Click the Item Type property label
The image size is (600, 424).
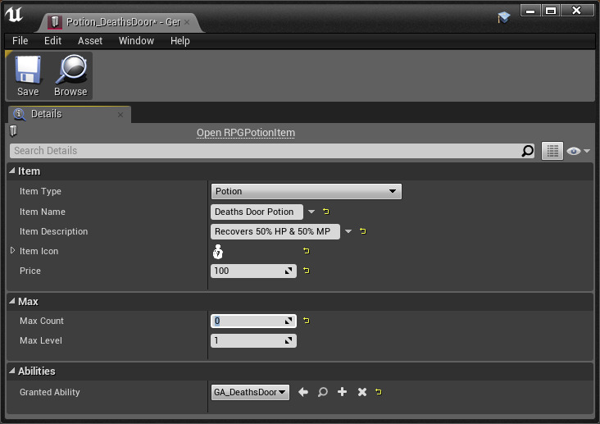(x=40, y=191)
